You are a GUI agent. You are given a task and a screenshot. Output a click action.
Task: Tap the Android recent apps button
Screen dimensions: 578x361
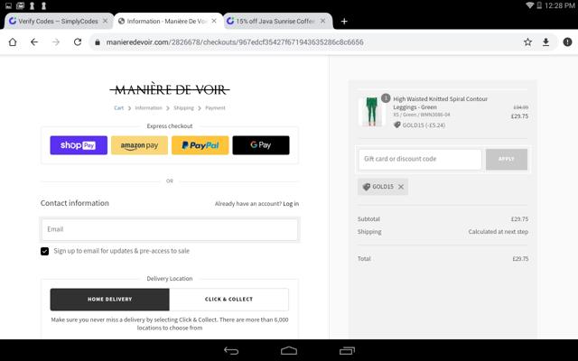347,351
